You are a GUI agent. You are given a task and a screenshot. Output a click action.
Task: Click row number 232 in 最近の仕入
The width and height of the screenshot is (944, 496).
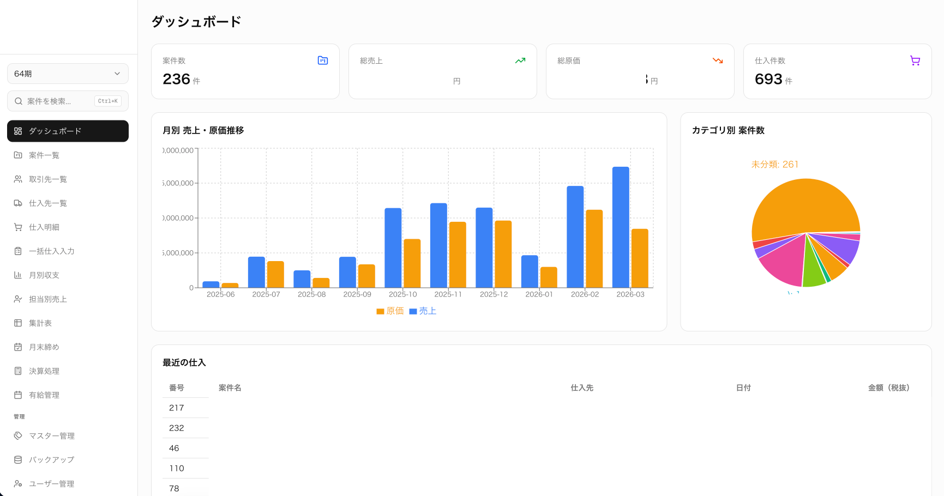point(177,428)
